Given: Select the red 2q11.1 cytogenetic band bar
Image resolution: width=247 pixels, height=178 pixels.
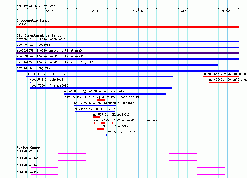Looking at the screenshot, I should pos(128,27).
